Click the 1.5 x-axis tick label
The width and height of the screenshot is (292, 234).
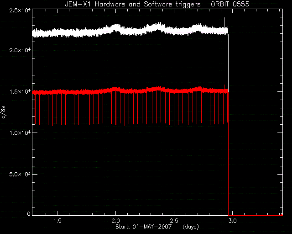[57, 221]
